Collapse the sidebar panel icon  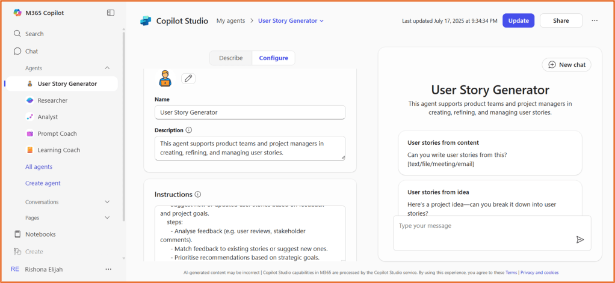click(110, 13)
